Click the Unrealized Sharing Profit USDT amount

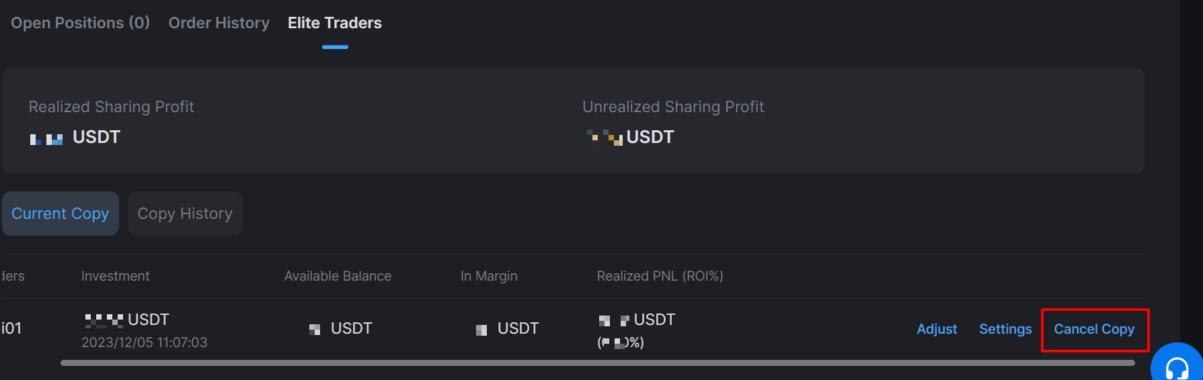click(630, 137)
